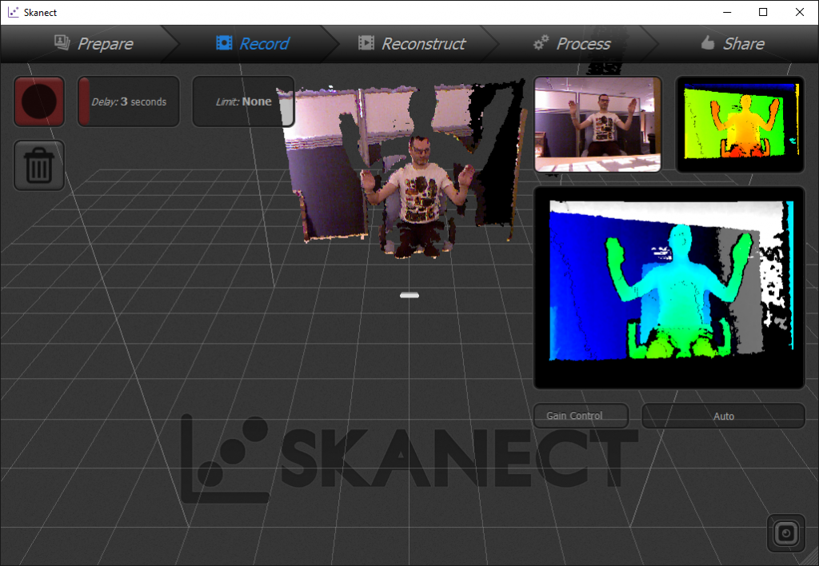Click the Prepare tab photo icon
The height and width of the screenshot is (566, 819).
coord(62,42)
